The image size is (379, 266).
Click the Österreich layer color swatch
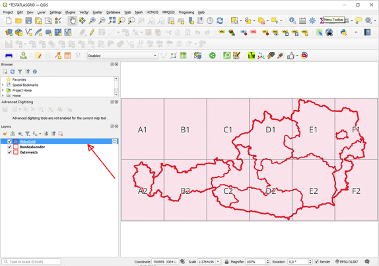16,152
